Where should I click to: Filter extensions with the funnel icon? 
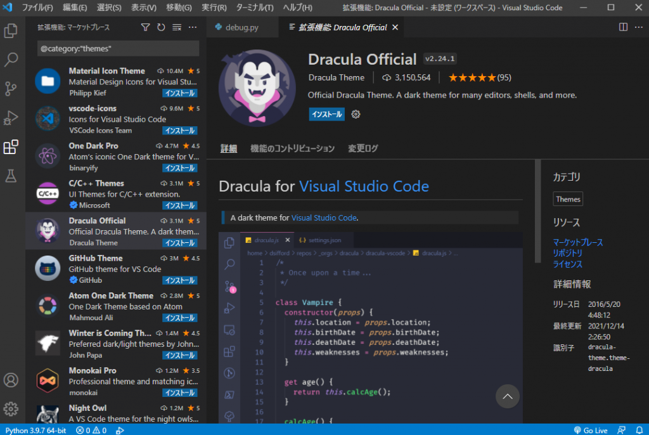click(145, 27)
